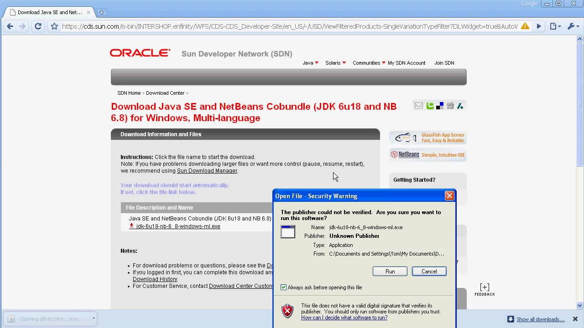Open the Sun Download Manager link
The width and height of the screenshot is (584, 328).
tap(207, 171)
